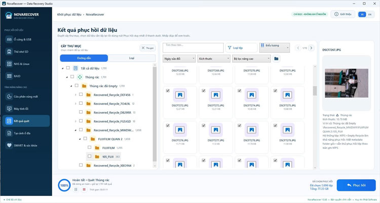The height and width of the screenshot is (203, 380).
Task: Click the Tất cả dữ liệu tree icon
Action: (x=75, y=68)
